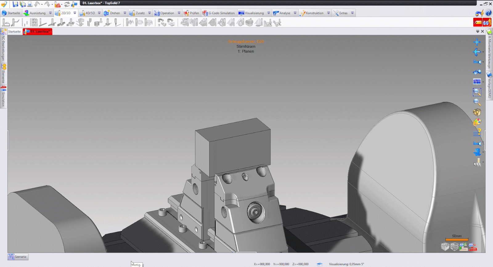Open the A-Montierte Werkzeuge right panel tab
The image size is (493, 267).
point(489,49)
